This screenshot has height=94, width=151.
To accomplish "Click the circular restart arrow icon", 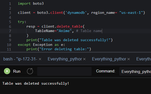I will tap(30, 71).
